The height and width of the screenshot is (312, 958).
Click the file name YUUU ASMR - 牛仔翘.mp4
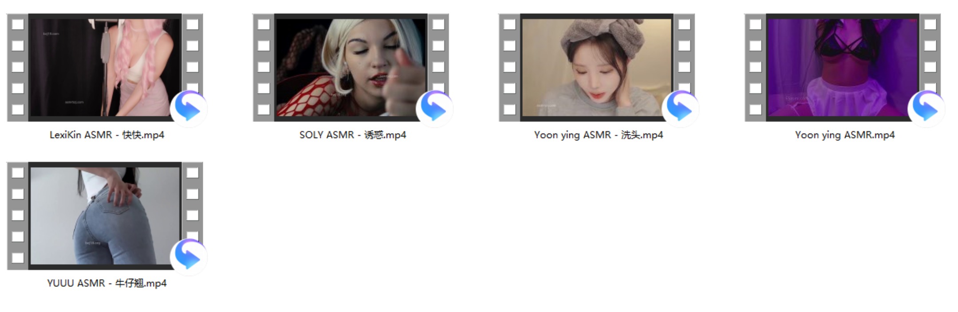click(x=107, y=283)
